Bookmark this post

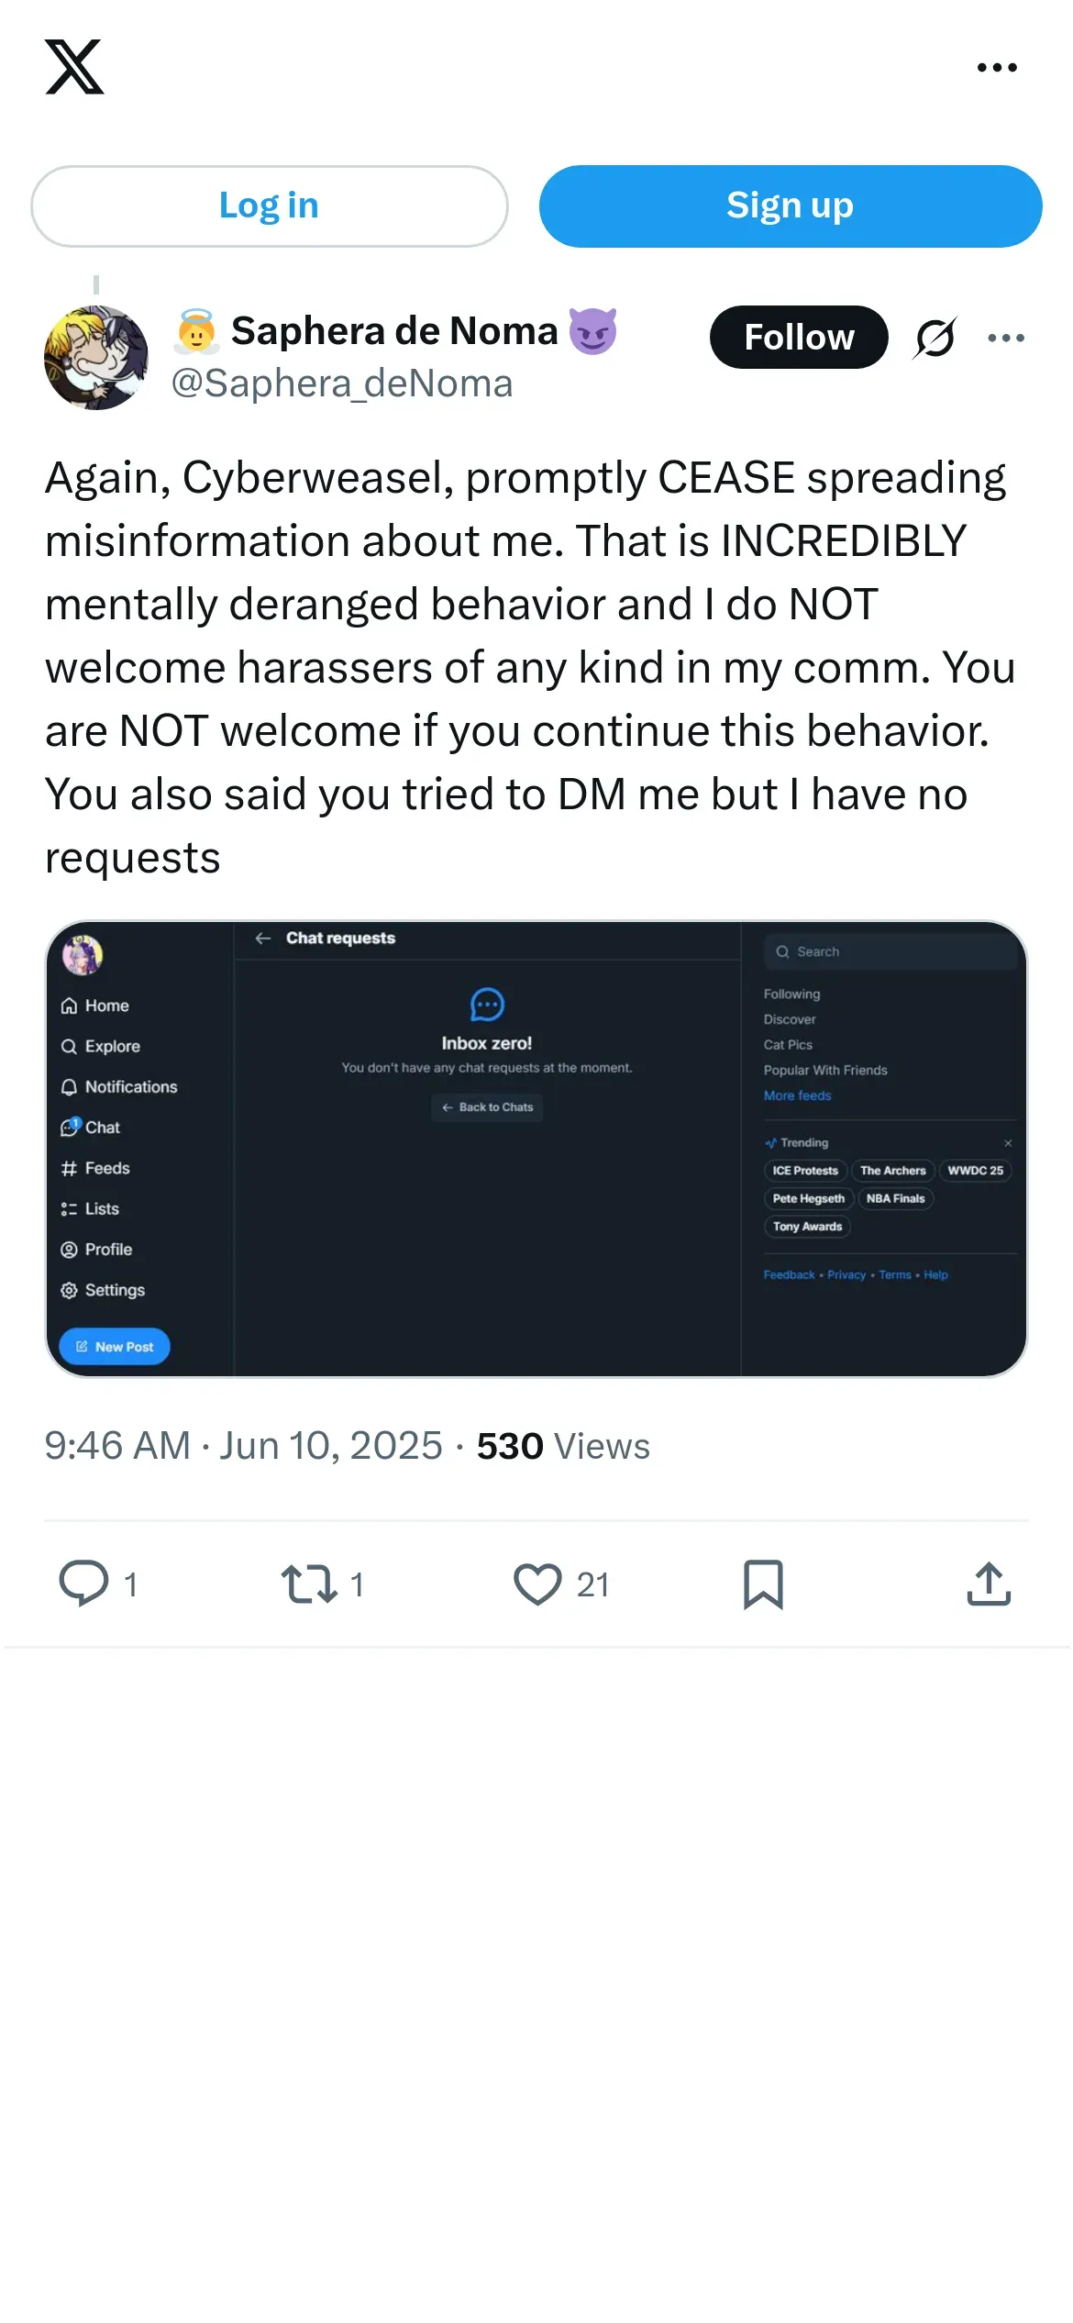coord(763,1584)
